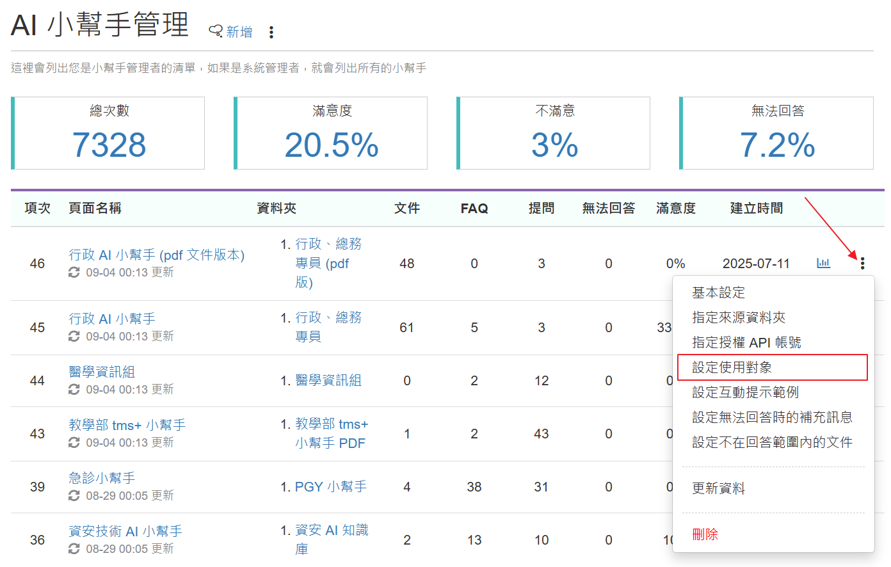Select 指定授權 API 帳號 menu item
The height and width of the screenshot is (567, 891).
point(746,342)
